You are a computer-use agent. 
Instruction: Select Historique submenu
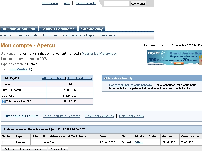50,35
